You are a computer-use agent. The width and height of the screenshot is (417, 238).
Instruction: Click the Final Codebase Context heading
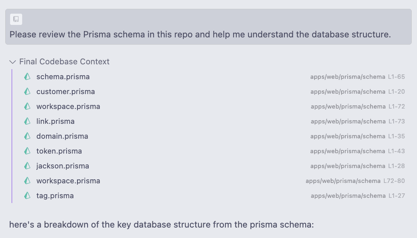[x=65, y=62]
